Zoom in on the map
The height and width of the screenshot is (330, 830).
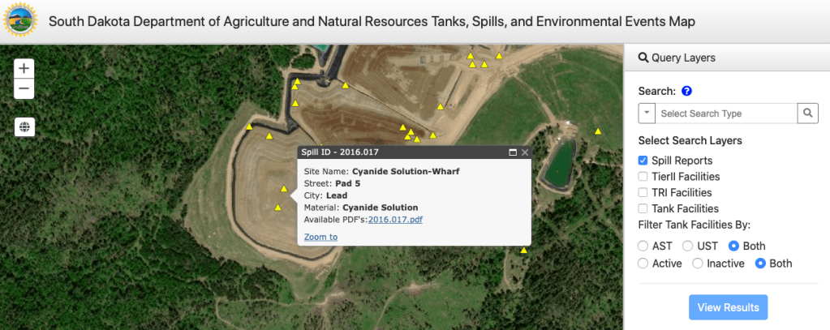click(24, 69)
